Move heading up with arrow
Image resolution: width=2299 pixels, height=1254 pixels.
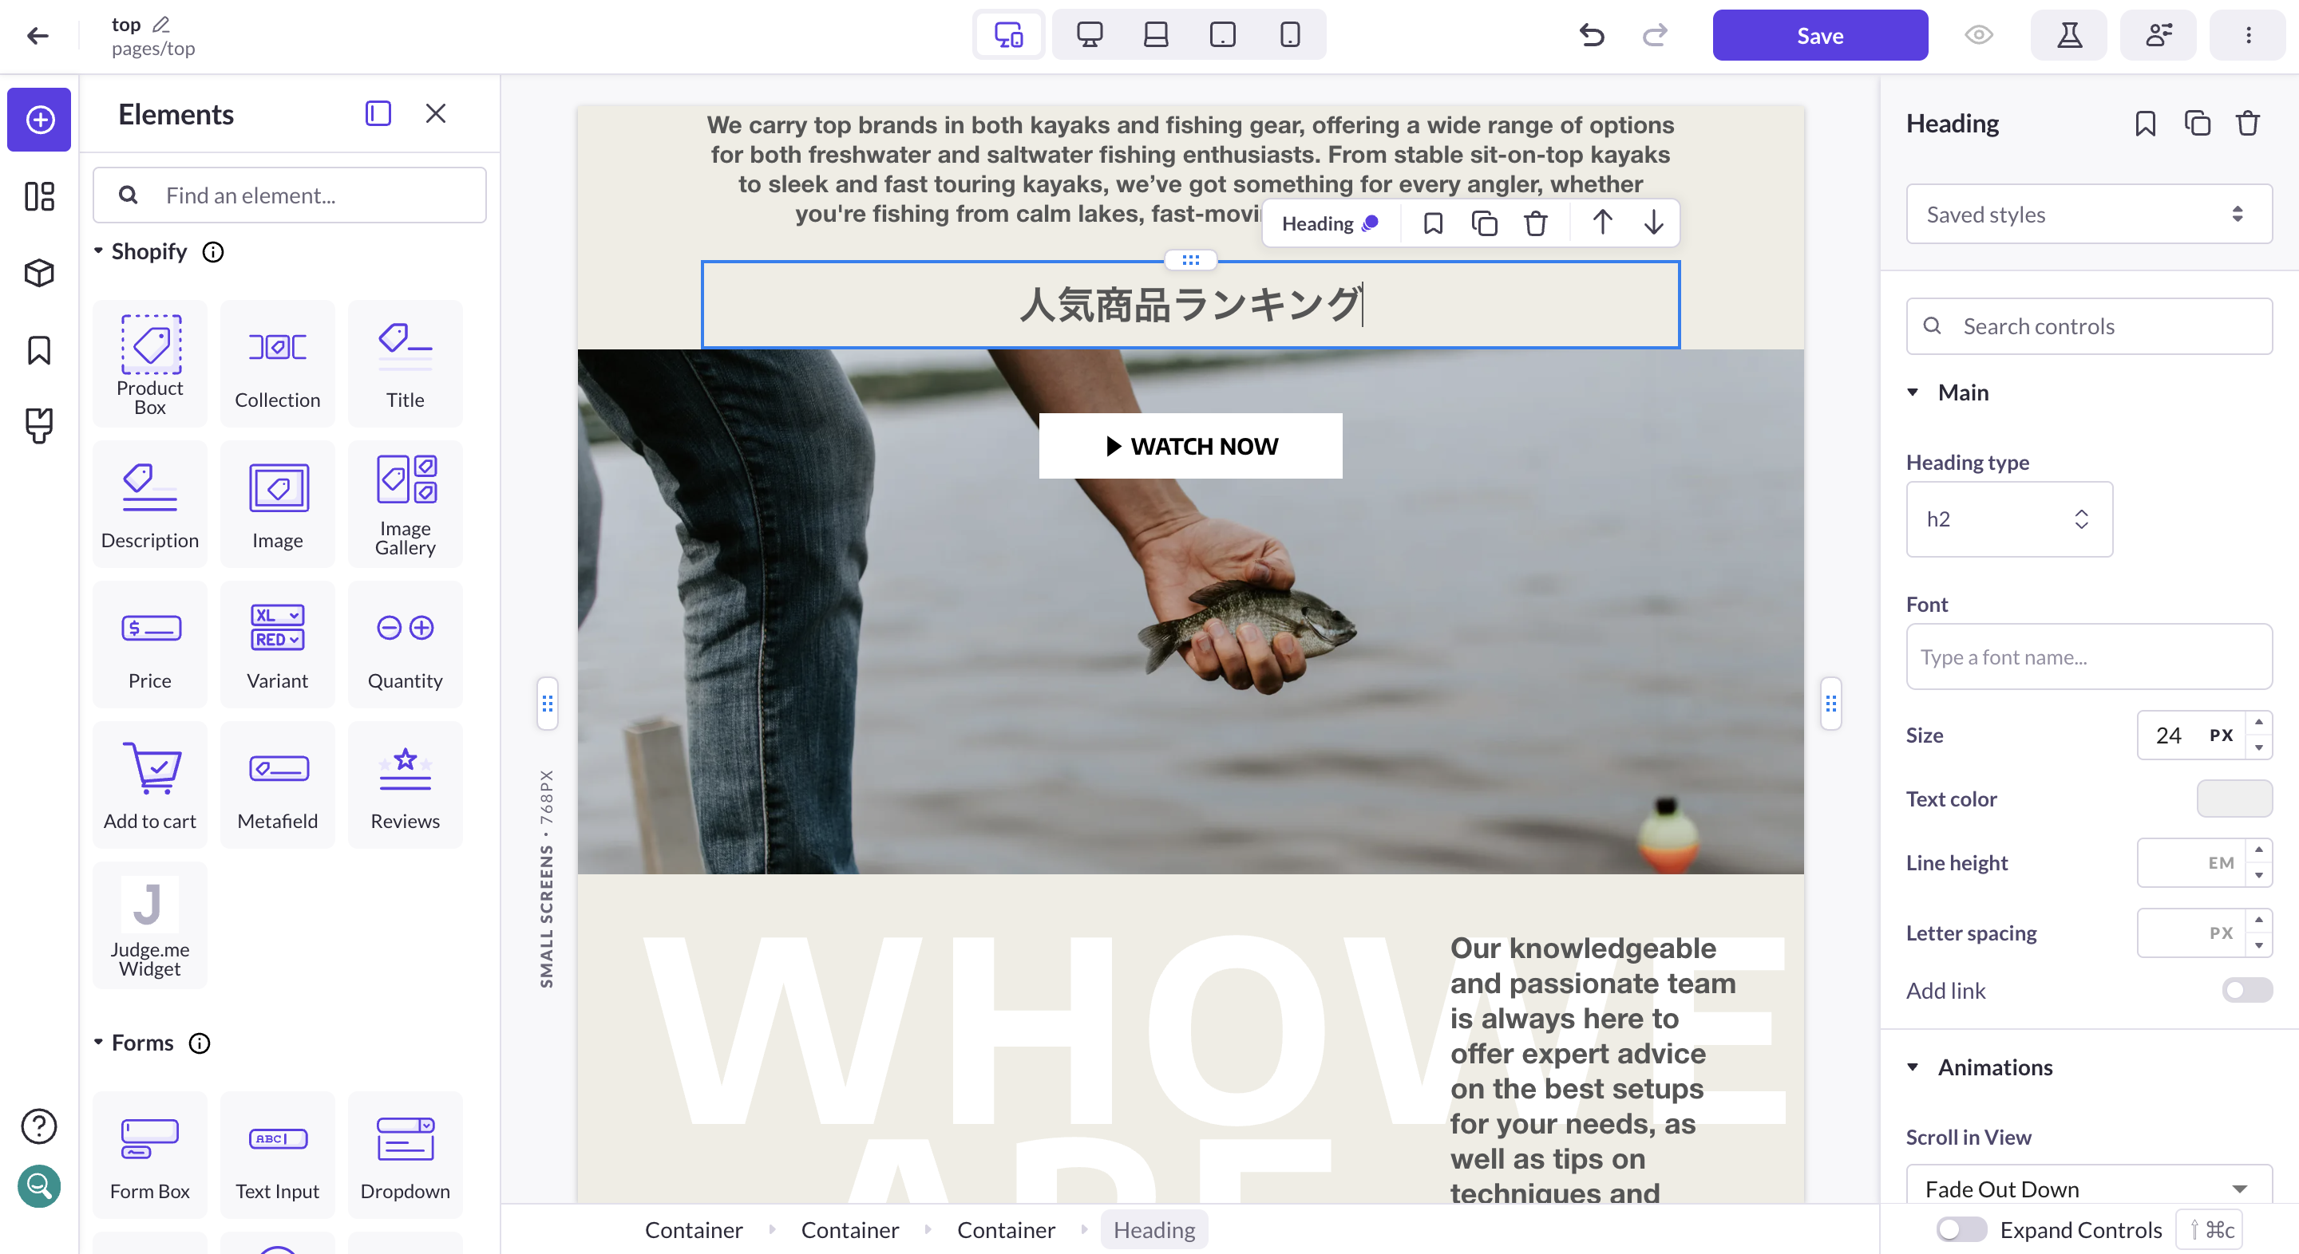click(1602, 223)
